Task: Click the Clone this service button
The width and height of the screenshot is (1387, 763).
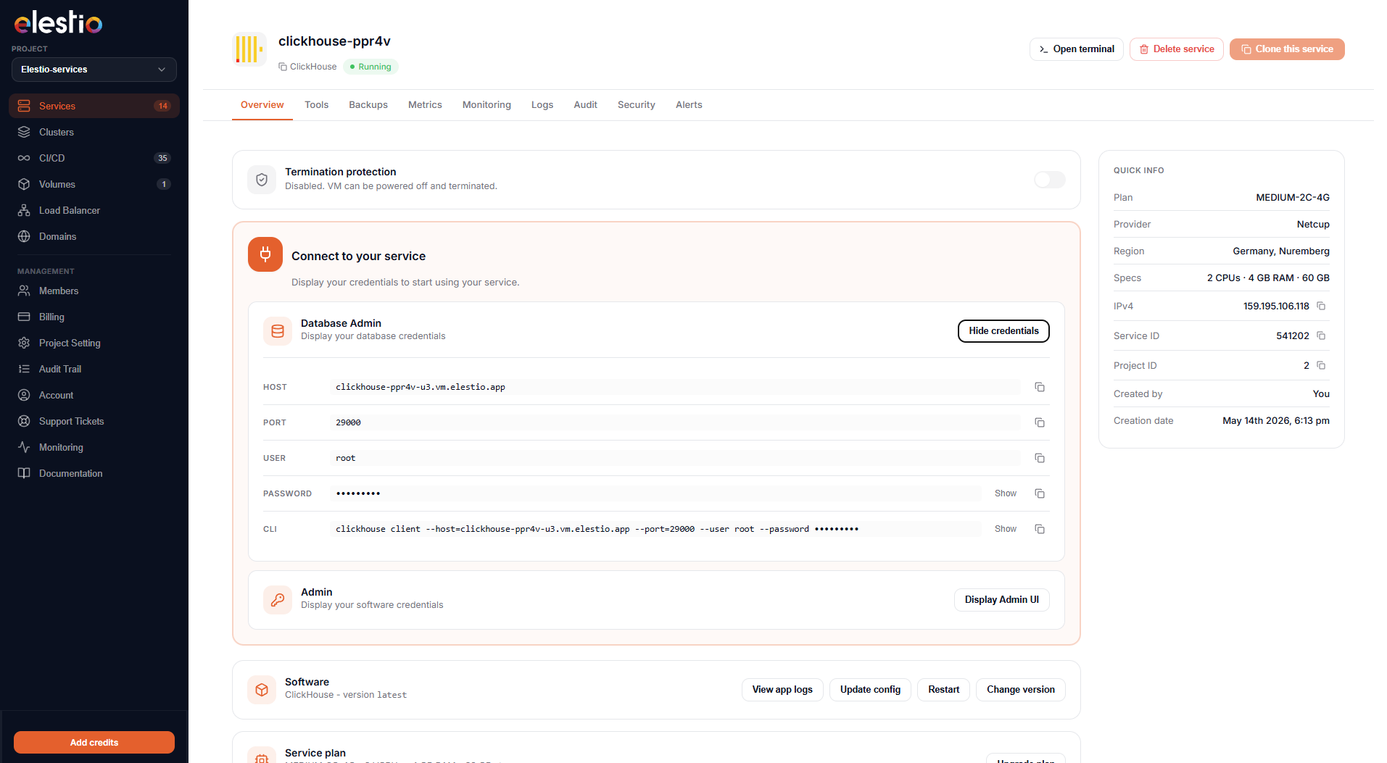Action: click(1287, 49)
